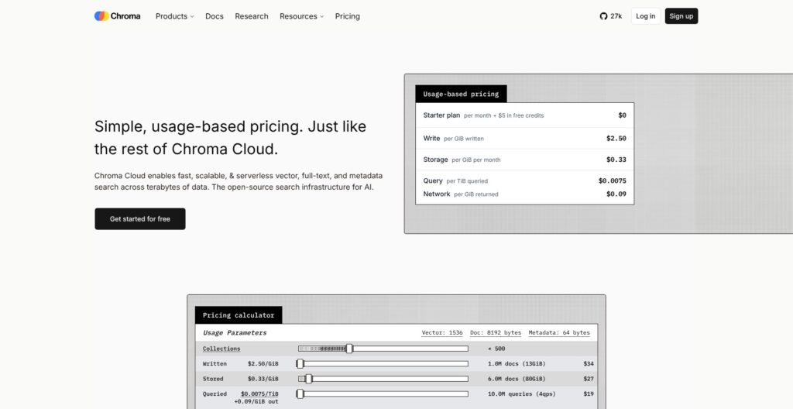The image size is (793, 409).
Task: Click the $19 queried cost
Action: pos(589,394)
